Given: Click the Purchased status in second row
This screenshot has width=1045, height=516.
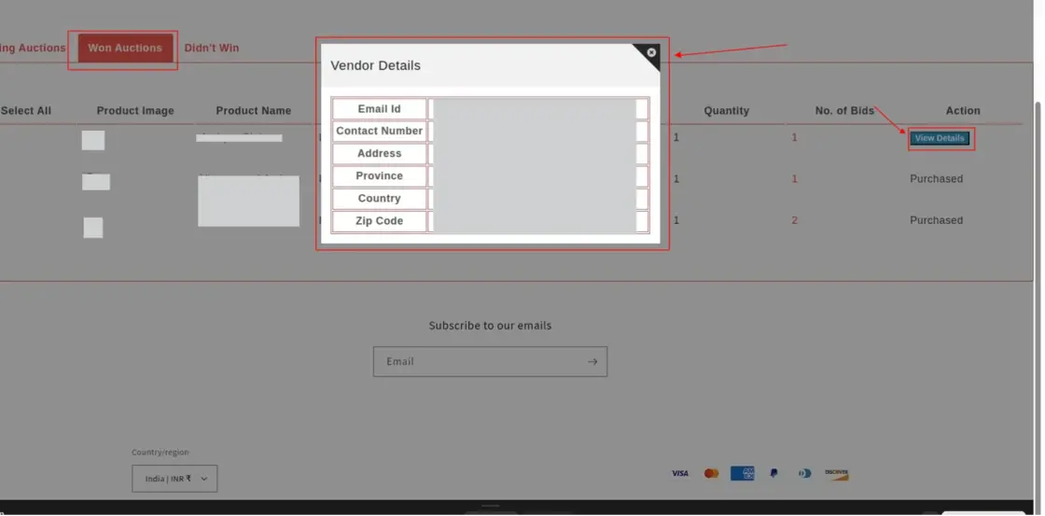Looking at the screenshot, I should (x=937, y=178).
